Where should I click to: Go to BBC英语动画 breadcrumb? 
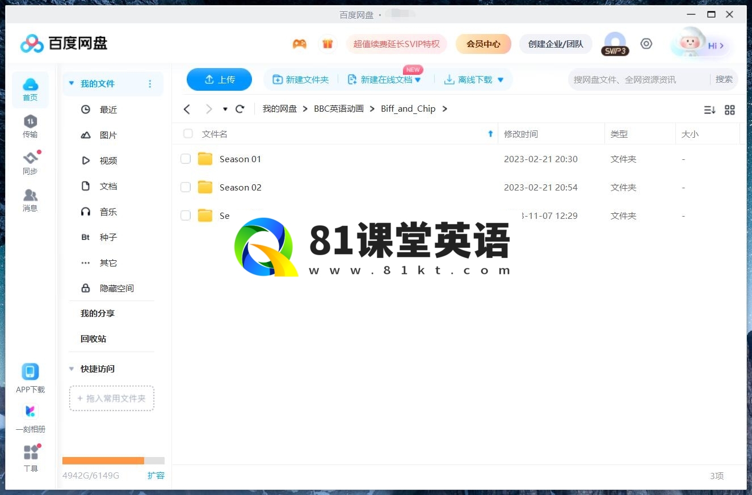[339, 109]
